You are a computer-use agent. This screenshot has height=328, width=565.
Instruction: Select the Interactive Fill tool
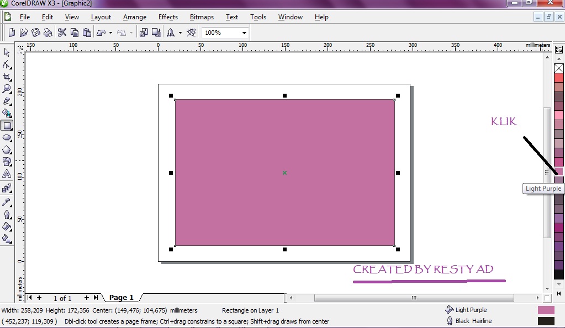7,239
